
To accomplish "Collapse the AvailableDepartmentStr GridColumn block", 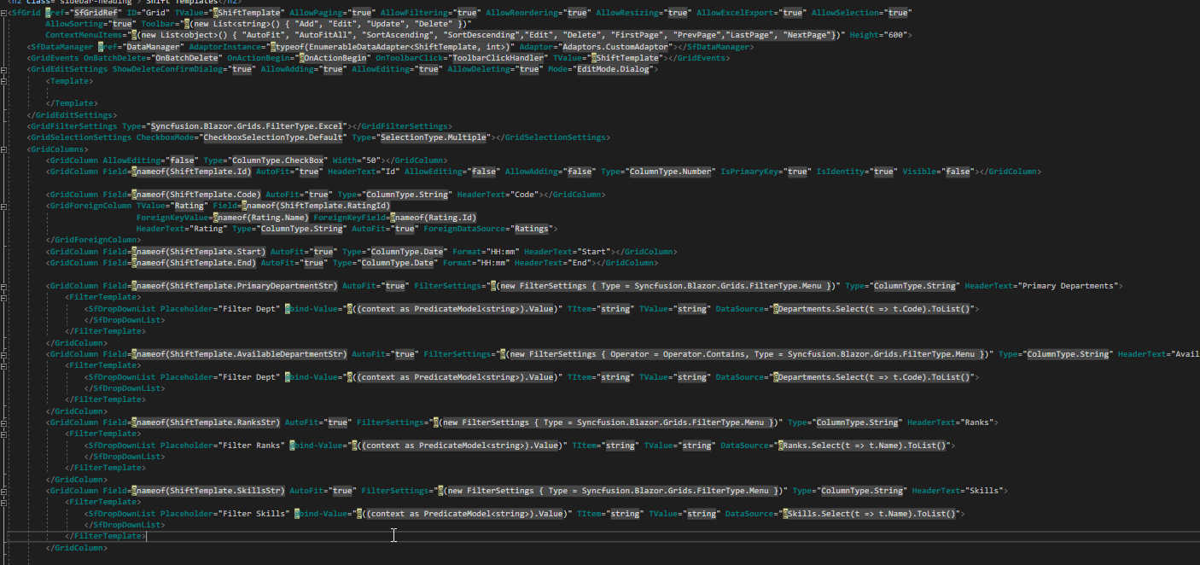I will point(5,353).
